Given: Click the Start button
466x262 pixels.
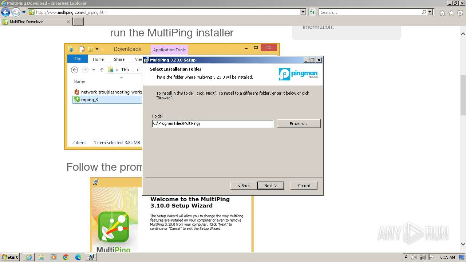Looking at the screenshot, I should [10, 257].
